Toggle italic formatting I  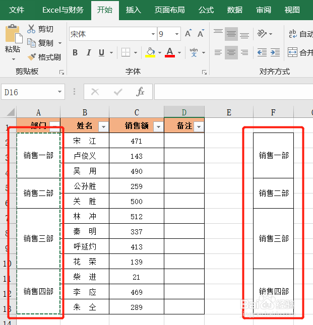[x=89, y=52]
